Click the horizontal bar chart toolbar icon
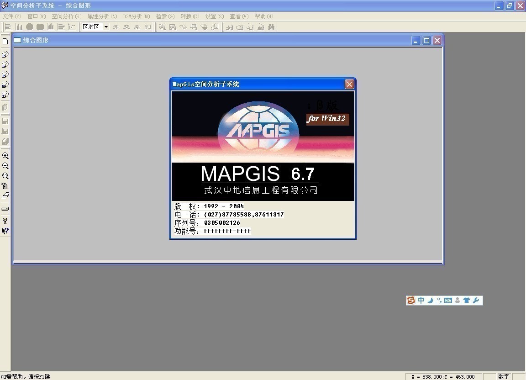This screenshot has width=526, height=380. (8, 27)
